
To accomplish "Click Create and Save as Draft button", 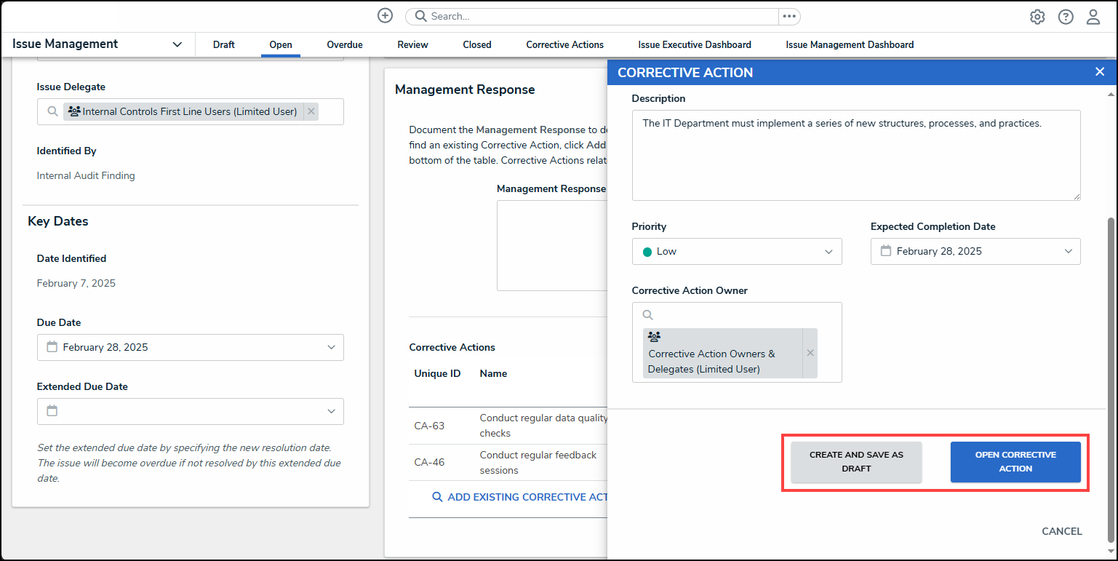I will [856, 462].
